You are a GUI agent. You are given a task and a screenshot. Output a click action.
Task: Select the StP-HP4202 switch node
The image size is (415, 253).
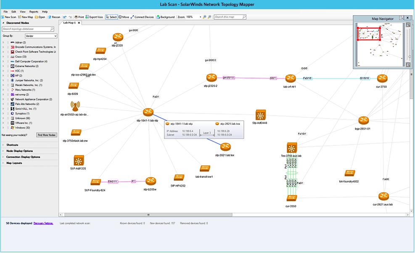[179, 178]
